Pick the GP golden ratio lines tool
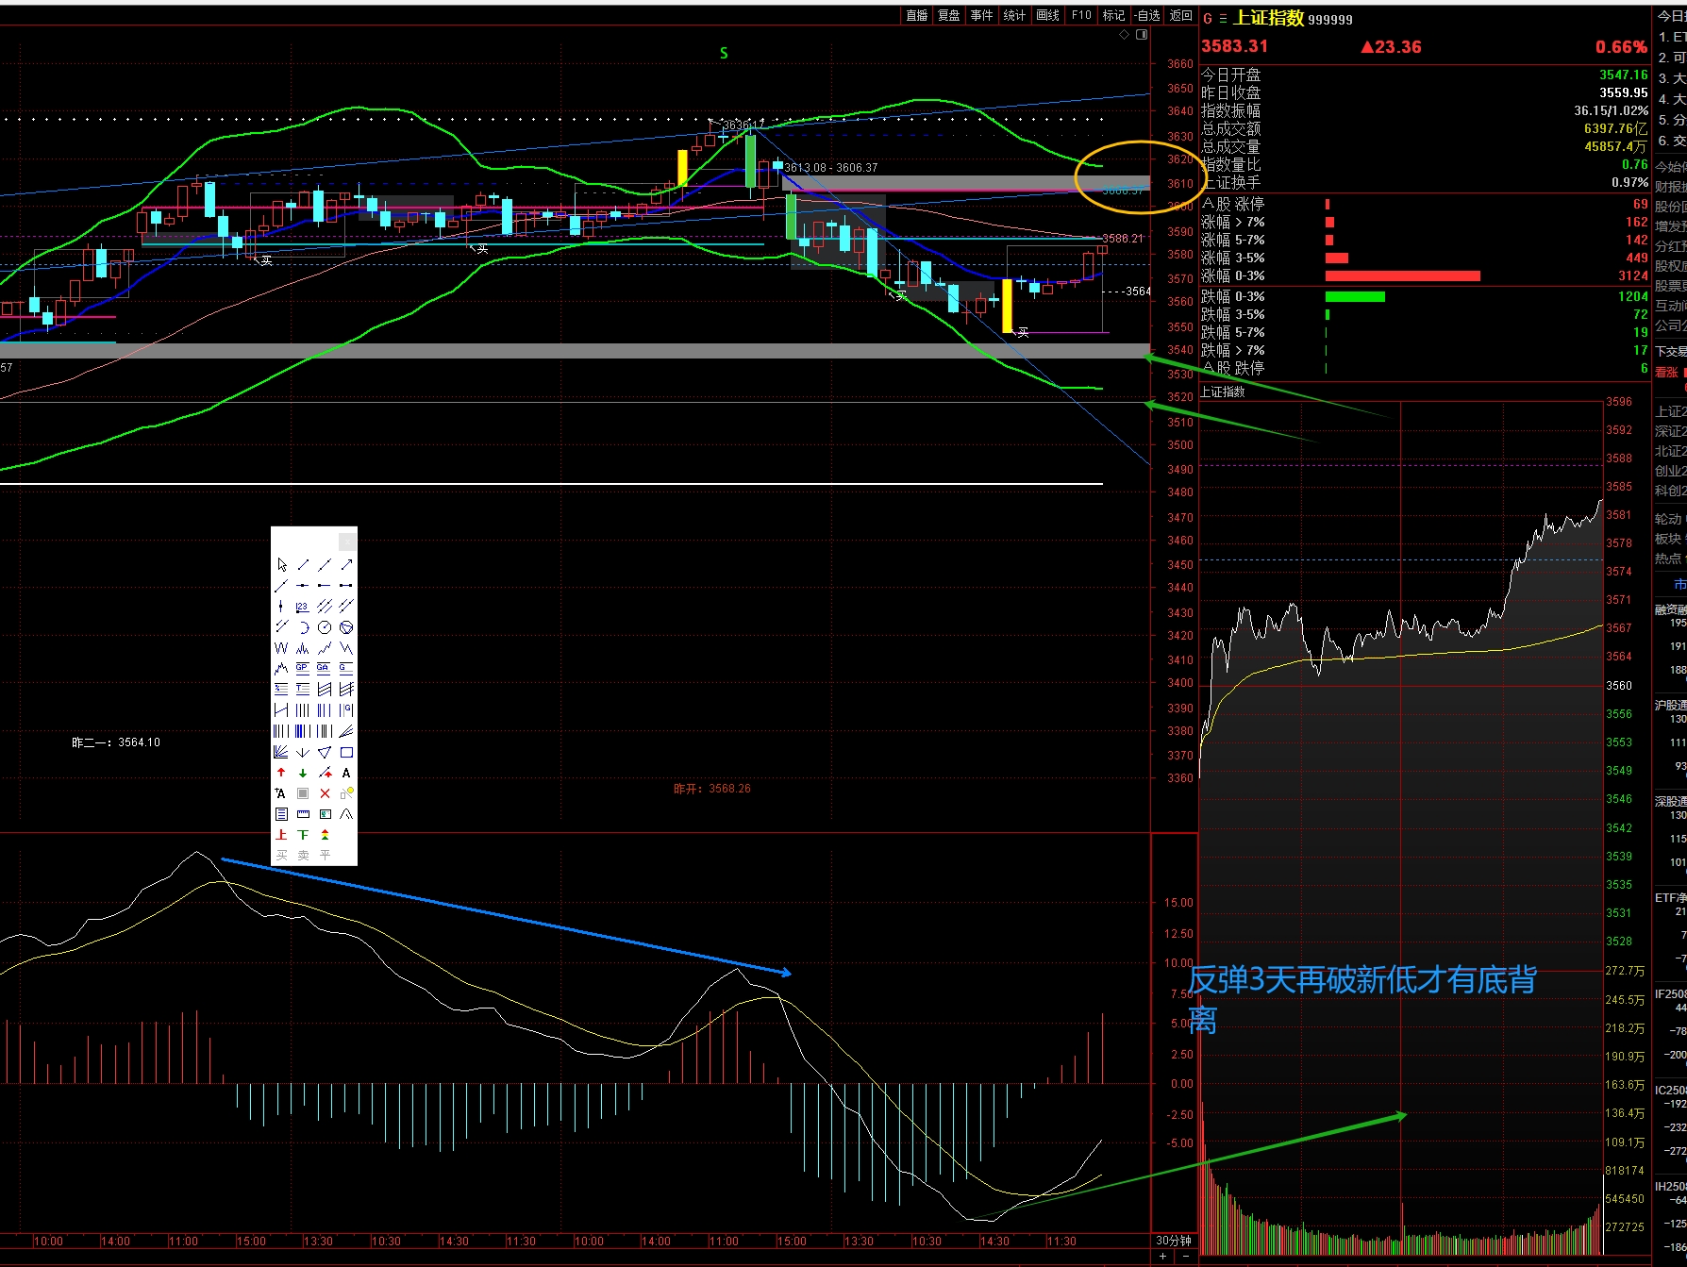 pyautogui.click(x=303, y=668)
